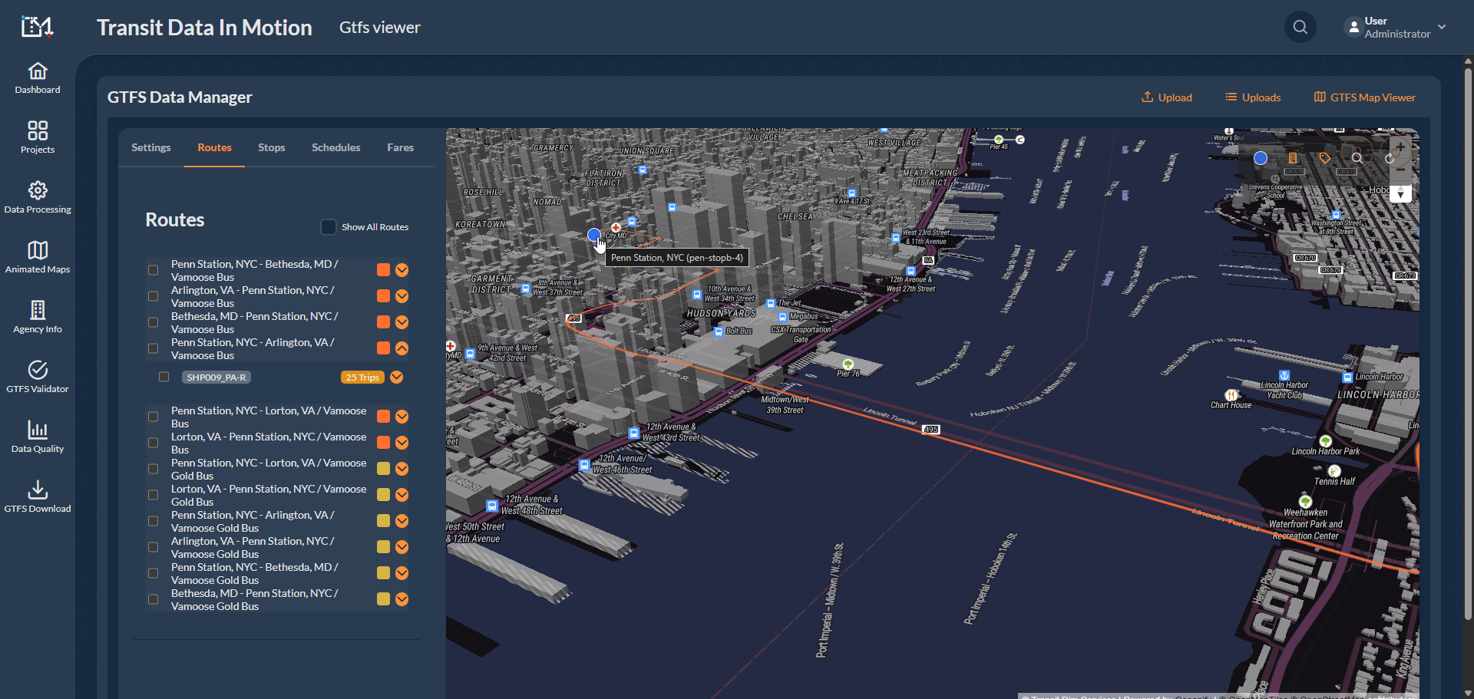Click the Upload button

tap(1167, 97)
